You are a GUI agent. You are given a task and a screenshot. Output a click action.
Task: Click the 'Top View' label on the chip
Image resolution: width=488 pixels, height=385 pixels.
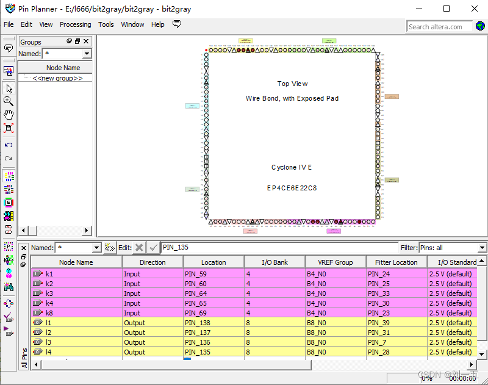(x=292, y=84)
